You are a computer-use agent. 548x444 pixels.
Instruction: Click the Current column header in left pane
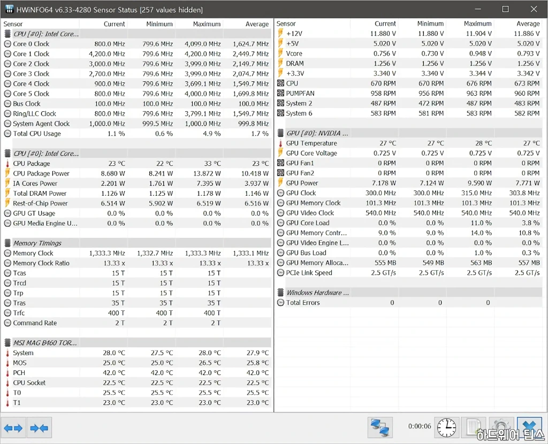115,24
